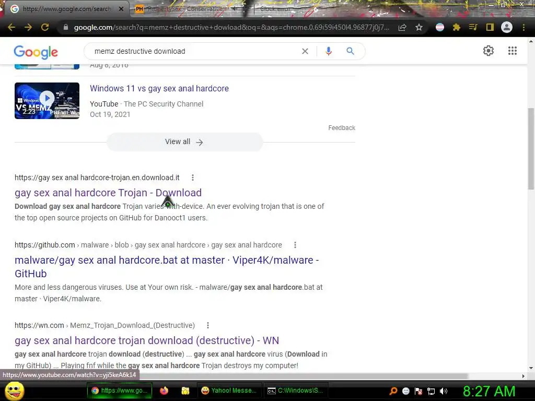Open more options for wn.com result

[208, 325]
